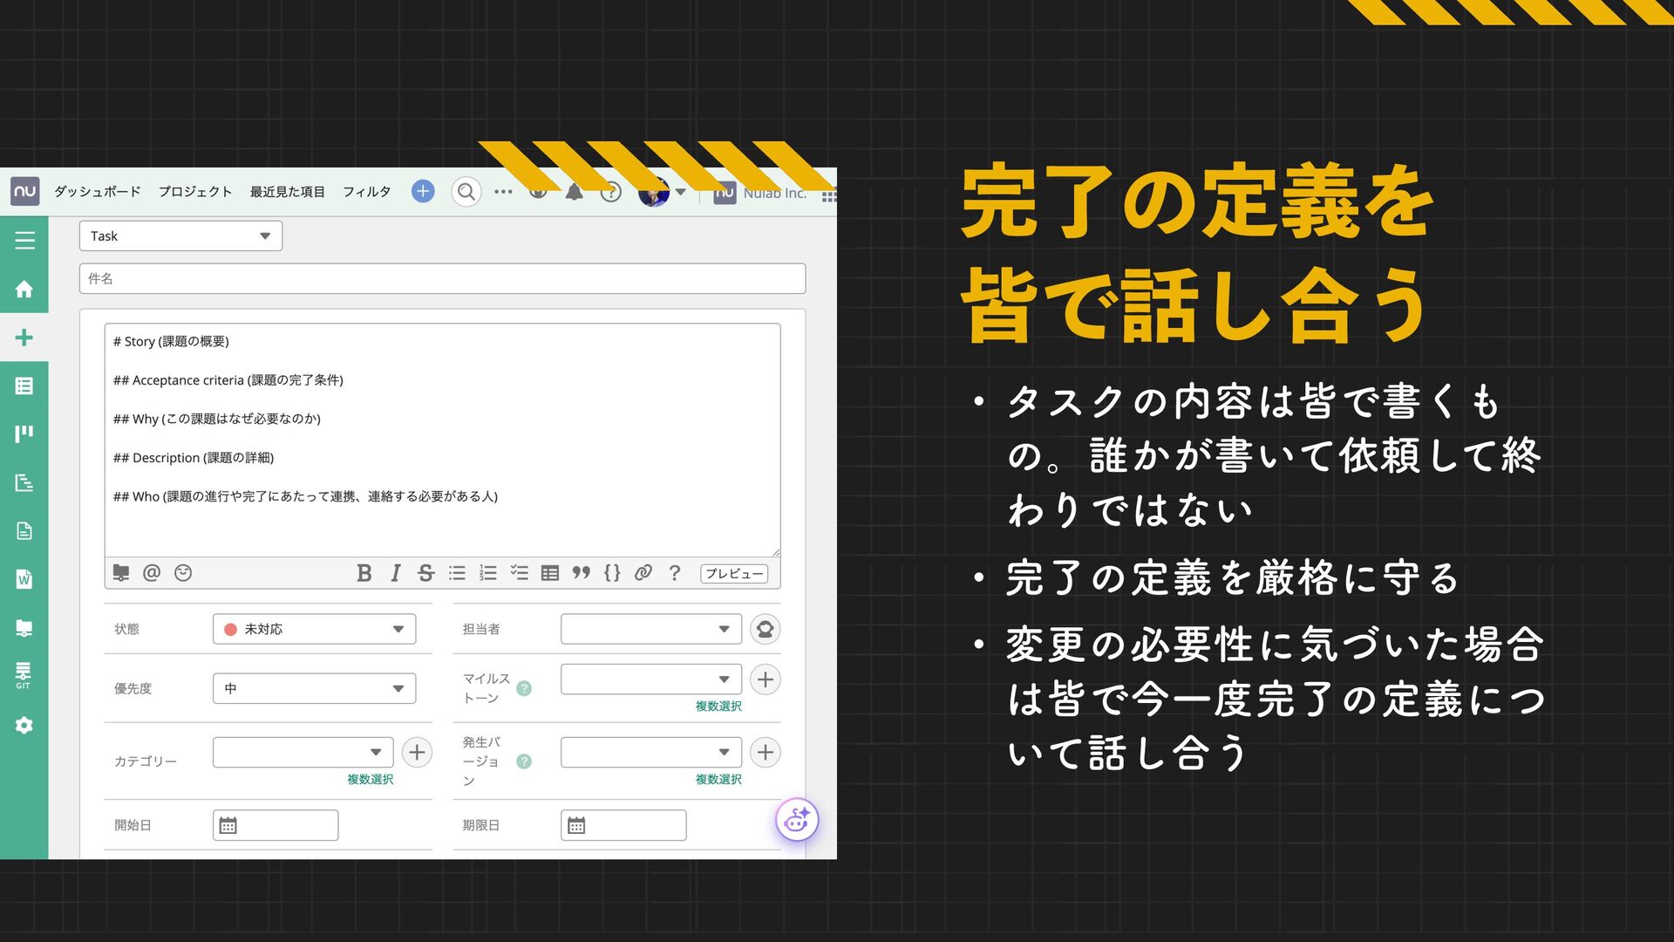The height and width of the screenshot is (942, 1674).
Task: Assign to myself using the assignee icon button
Action: [765, 629]
